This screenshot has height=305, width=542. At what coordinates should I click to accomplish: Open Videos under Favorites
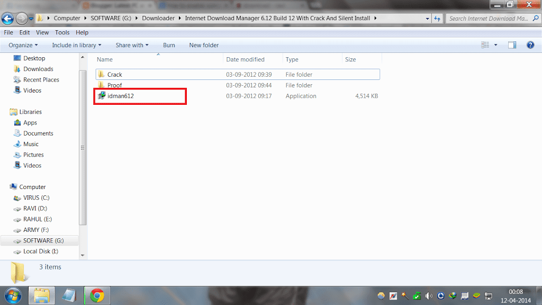[x=32, y=90]
